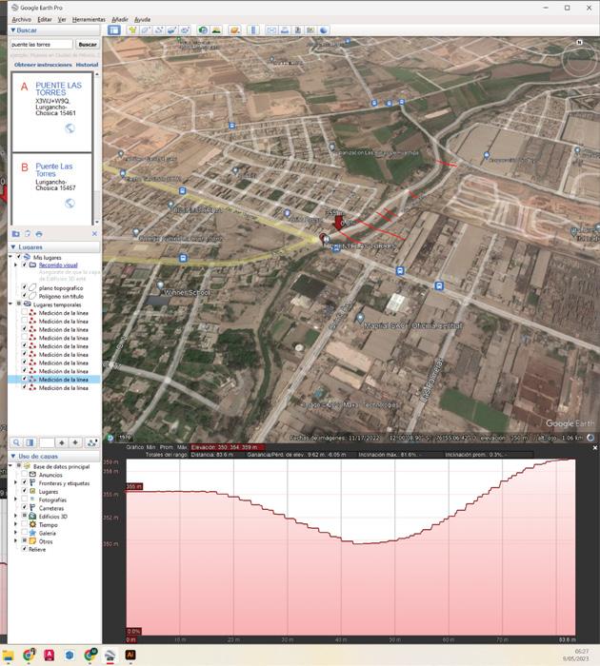
Task: Open the Archivo menu
Action: pos(21,20)
